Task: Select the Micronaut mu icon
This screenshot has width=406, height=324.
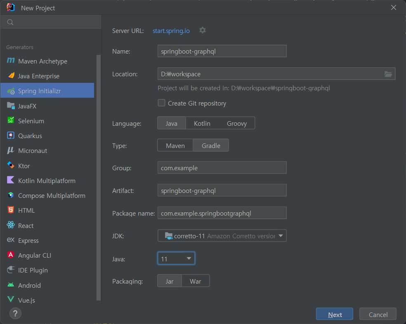Action: [x=11, y=150]
